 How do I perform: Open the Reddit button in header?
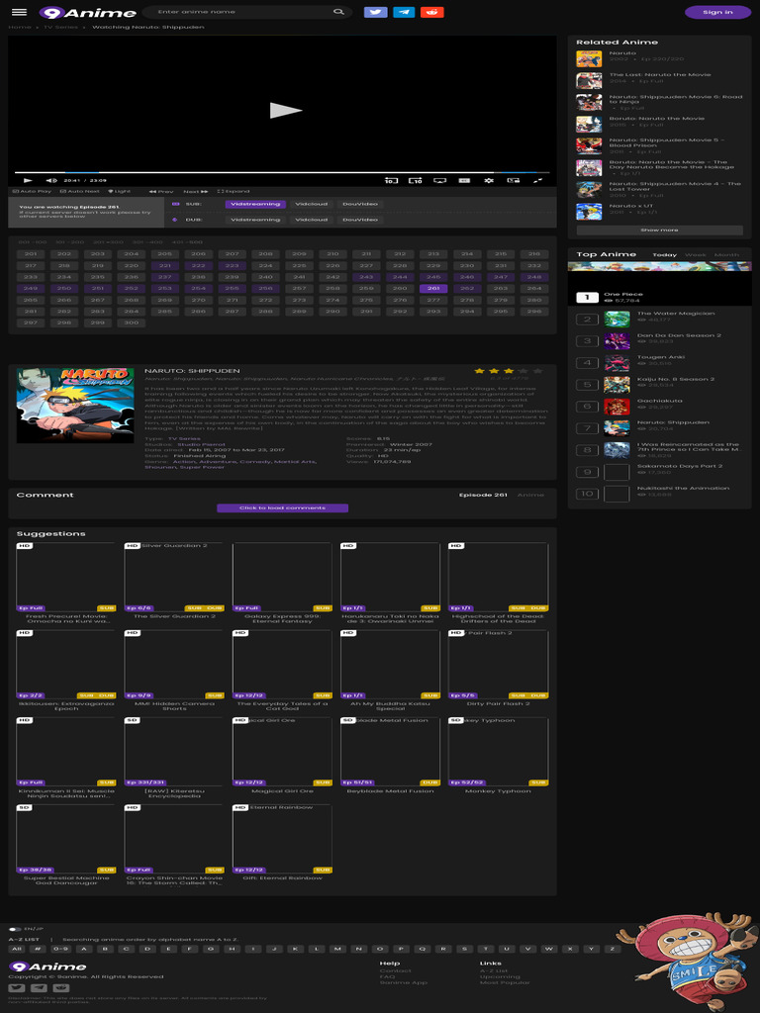pos(431,12)
